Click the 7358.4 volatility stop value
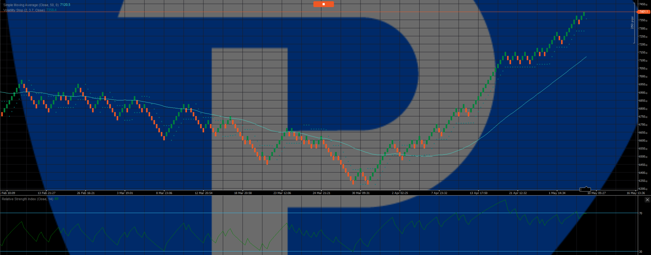Screen dimensions: 651x255 pos(51,10)
